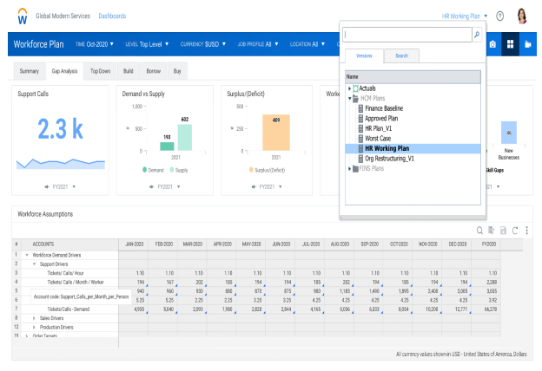
Task: Expand the Production Drivers row
Action: point(34,327)
